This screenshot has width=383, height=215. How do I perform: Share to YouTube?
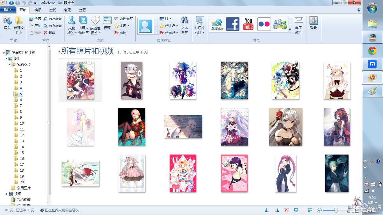click(x=248, y=24)
